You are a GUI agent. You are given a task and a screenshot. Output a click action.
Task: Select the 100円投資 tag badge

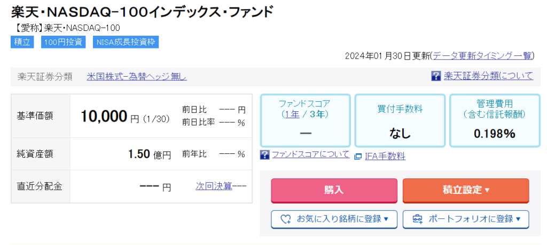coord(63,42)
